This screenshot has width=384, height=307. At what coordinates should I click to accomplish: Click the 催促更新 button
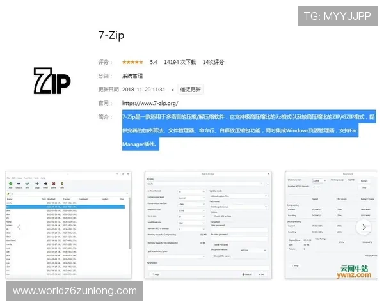(x=190, y=90)
